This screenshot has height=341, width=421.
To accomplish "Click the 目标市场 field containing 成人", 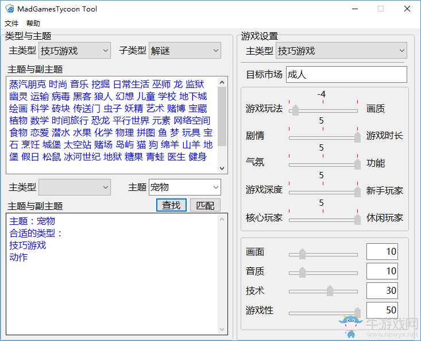I will (x=346, y=74).
